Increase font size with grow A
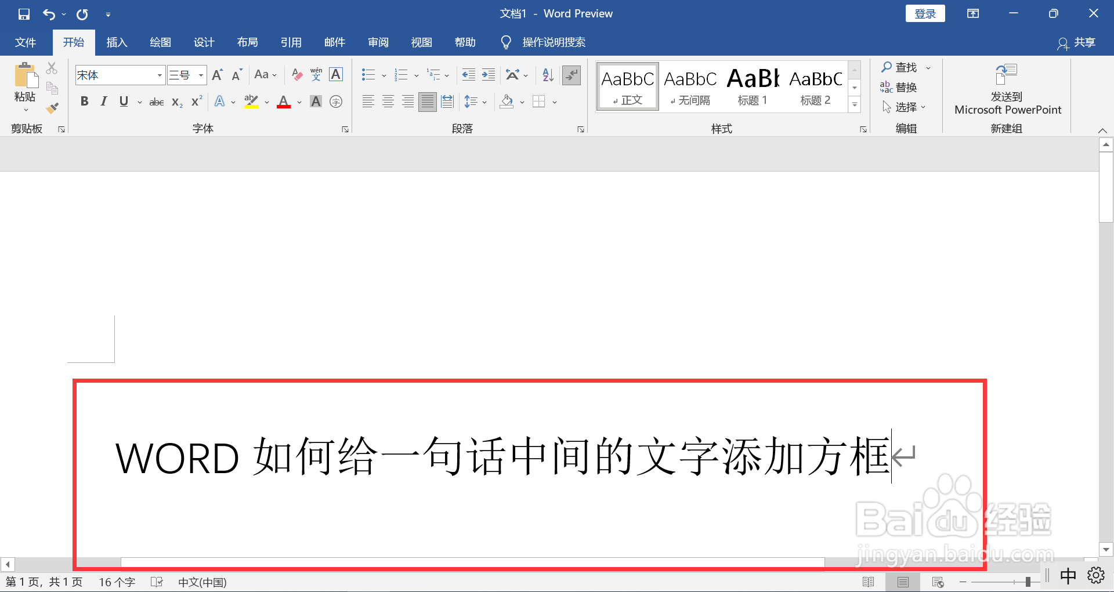 pyautogui.click(x=217, y=75)
